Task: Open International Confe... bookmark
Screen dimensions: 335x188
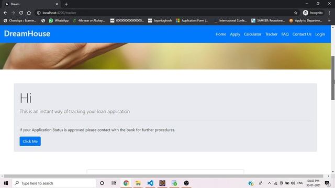Action: pyautogui.click(x=230, y=20)
